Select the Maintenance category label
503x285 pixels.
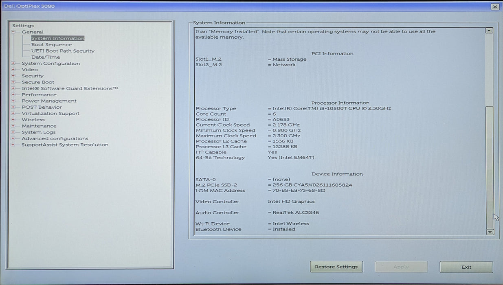(39, 126)
